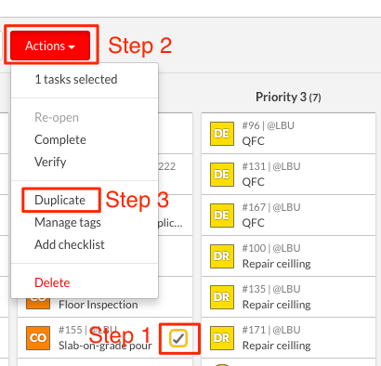This screenshot has height=366, width=381.
Task: Uncheck the Slab-on-grade pour task checkbox
Action: click(x=178, y=338)
